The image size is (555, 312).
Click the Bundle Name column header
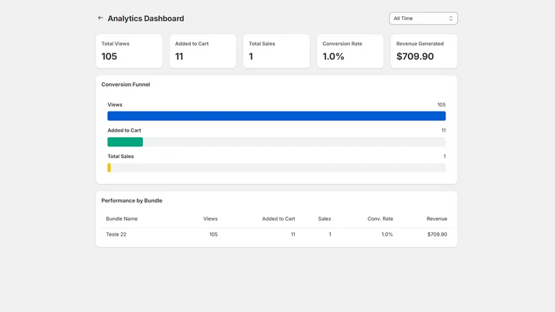(x=122, y=219)
